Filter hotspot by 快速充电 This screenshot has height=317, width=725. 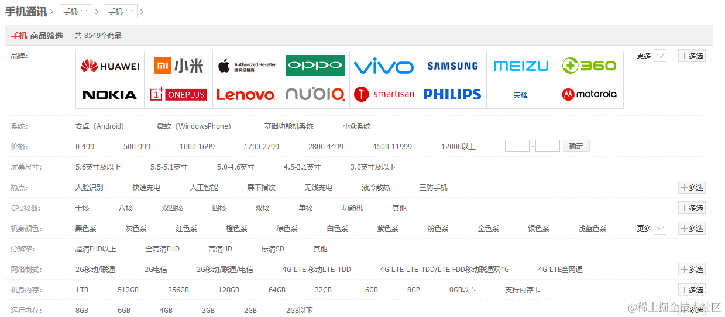click(x=146, y=188)
